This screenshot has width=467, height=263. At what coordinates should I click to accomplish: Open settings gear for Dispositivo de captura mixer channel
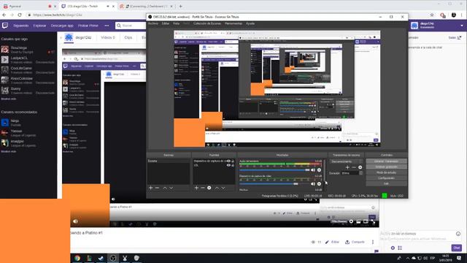click(319, 184)
